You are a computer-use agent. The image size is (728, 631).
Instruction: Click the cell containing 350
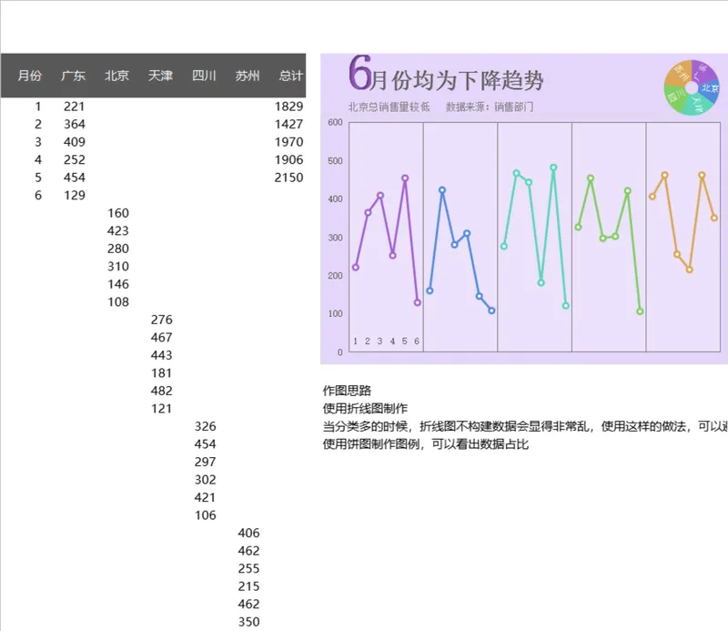coord(248,622)
